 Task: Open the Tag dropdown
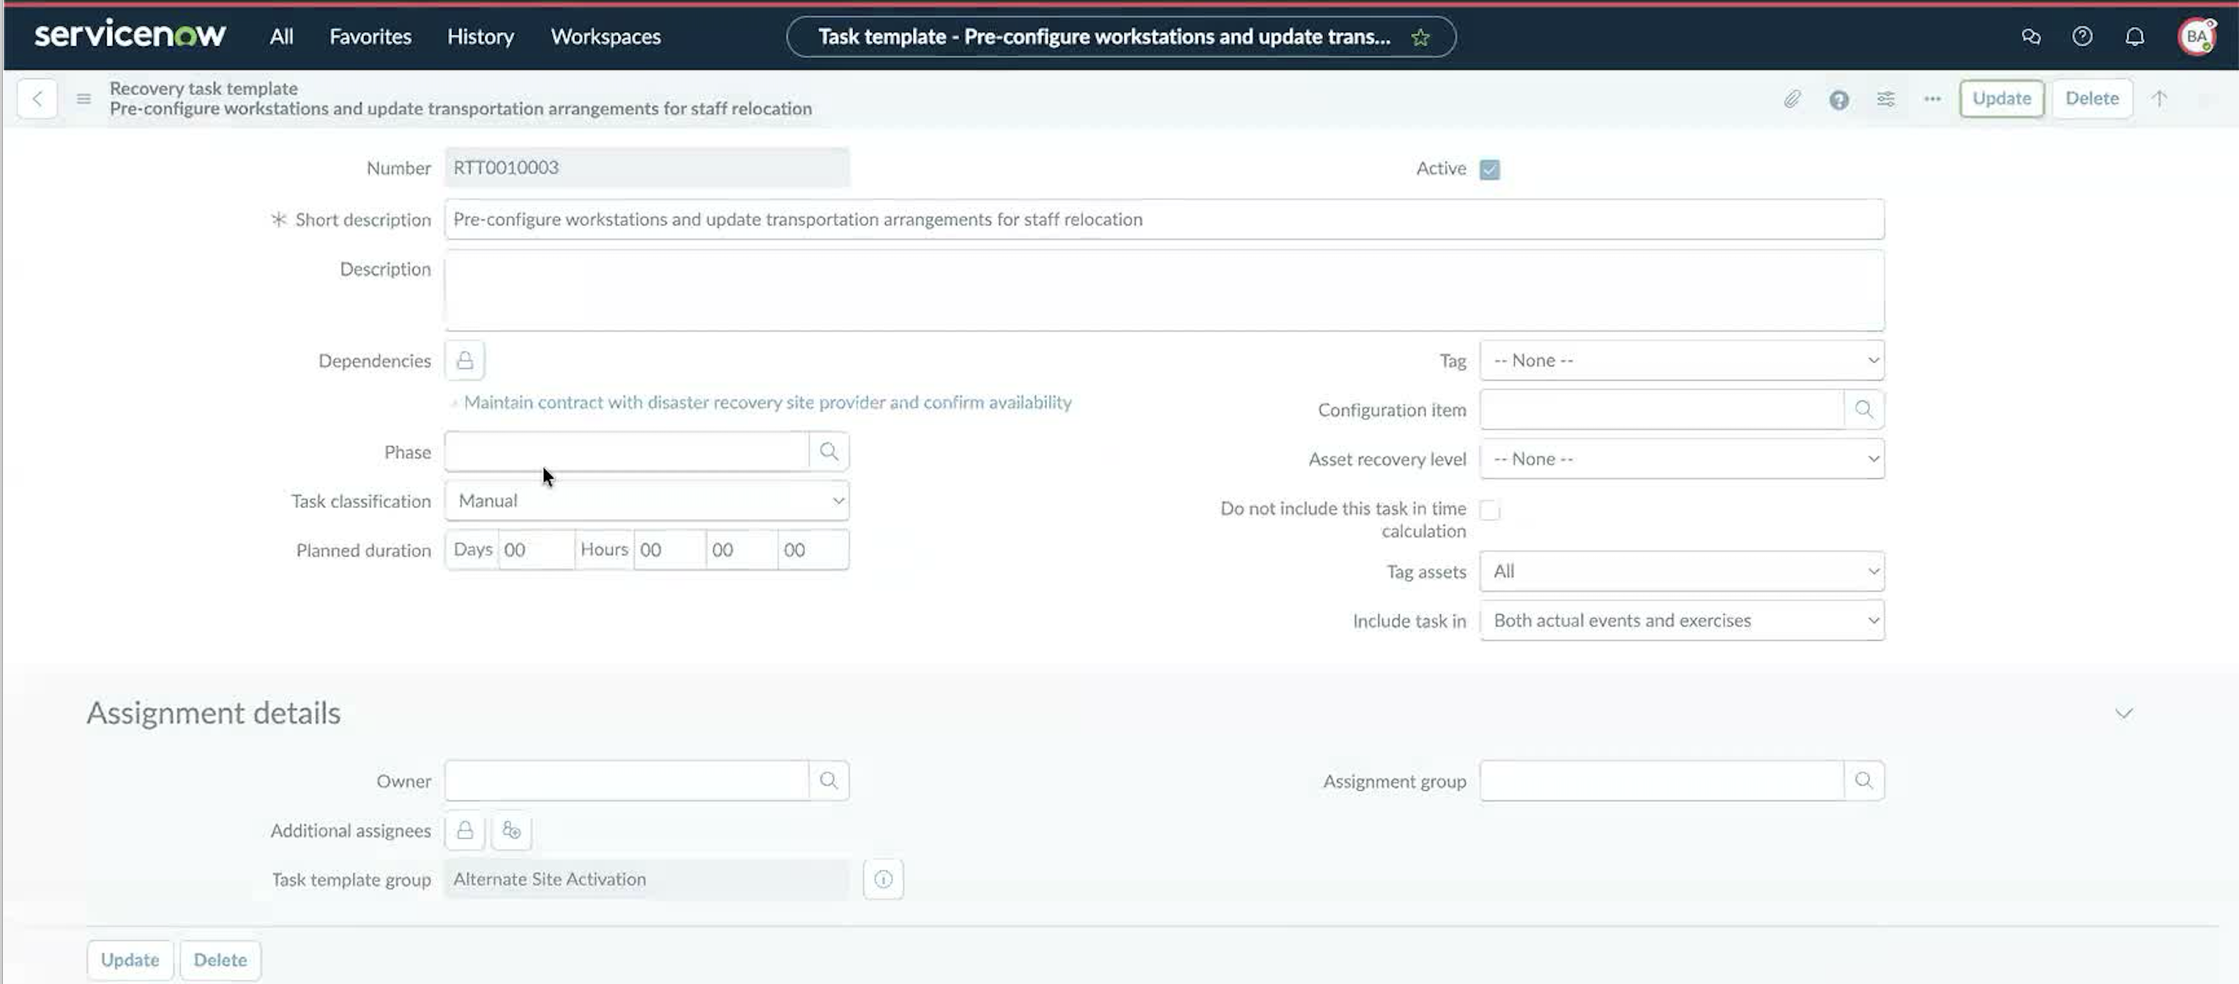[1682, 360]
